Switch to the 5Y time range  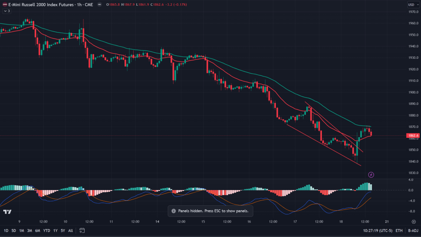[62, 230]
